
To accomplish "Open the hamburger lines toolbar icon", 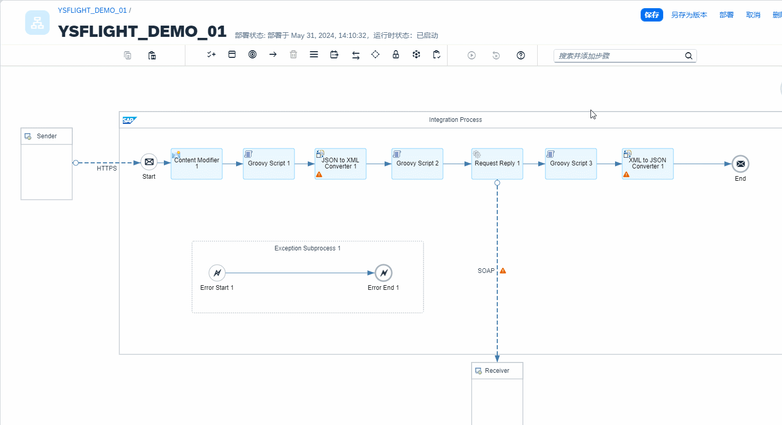I will (314, 54).
